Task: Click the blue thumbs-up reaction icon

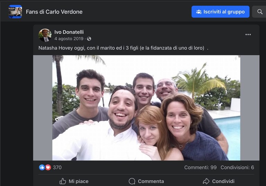Action: 42,167
